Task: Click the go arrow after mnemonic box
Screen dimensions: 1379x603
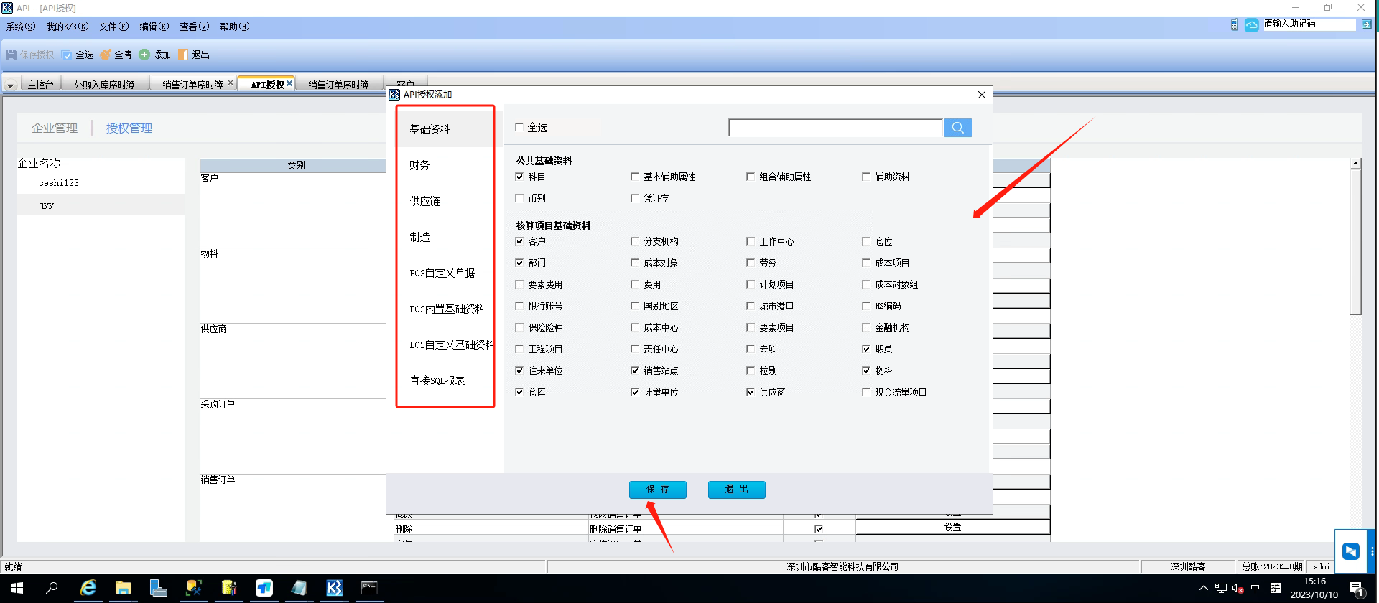Action: [1366, 24]
